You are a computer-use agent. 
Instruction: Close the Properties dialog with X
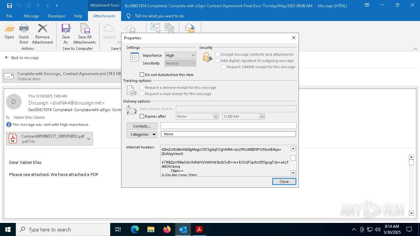(x=294, y=38)
